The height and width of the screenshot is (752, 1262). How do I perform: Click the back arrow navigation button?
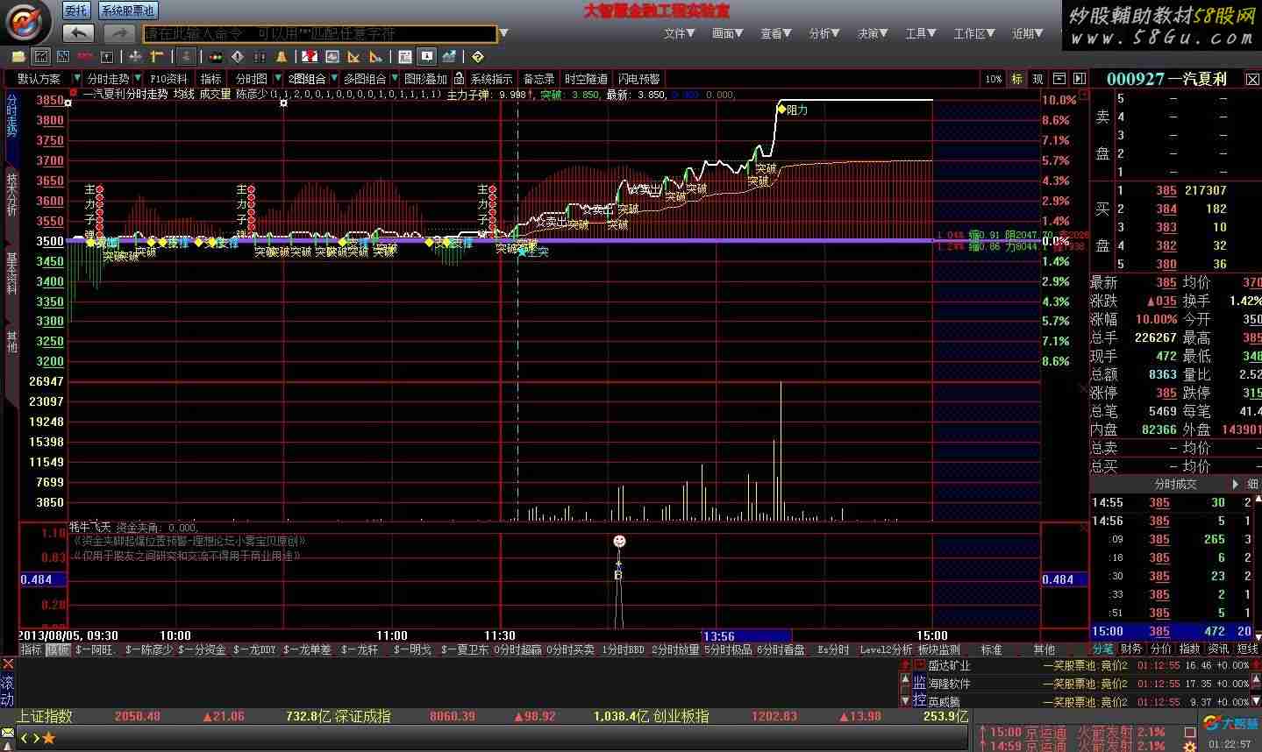(79, 33)
